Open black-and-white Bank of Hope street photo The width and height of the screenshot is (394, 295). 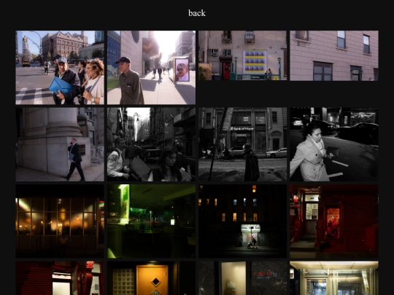tap(242, 144)
